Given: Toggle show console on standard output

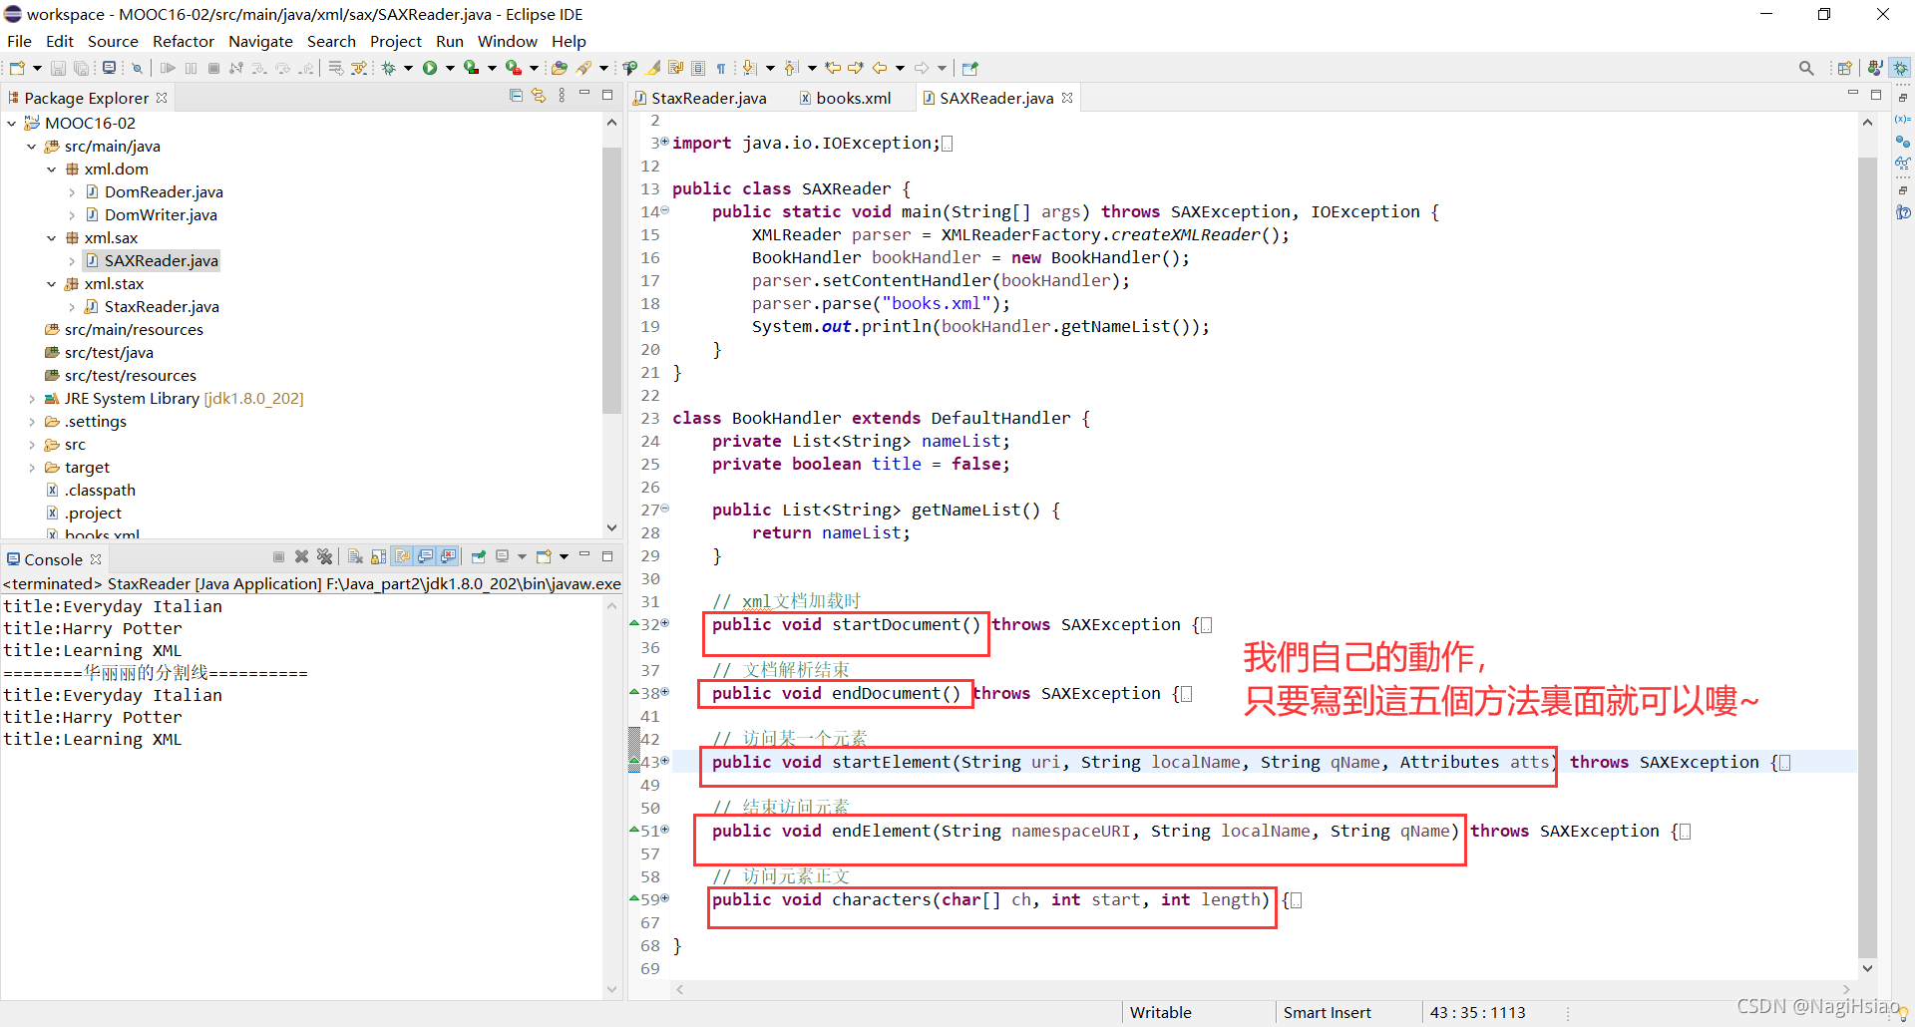Looking at the screenshot, I should point(425,556).
